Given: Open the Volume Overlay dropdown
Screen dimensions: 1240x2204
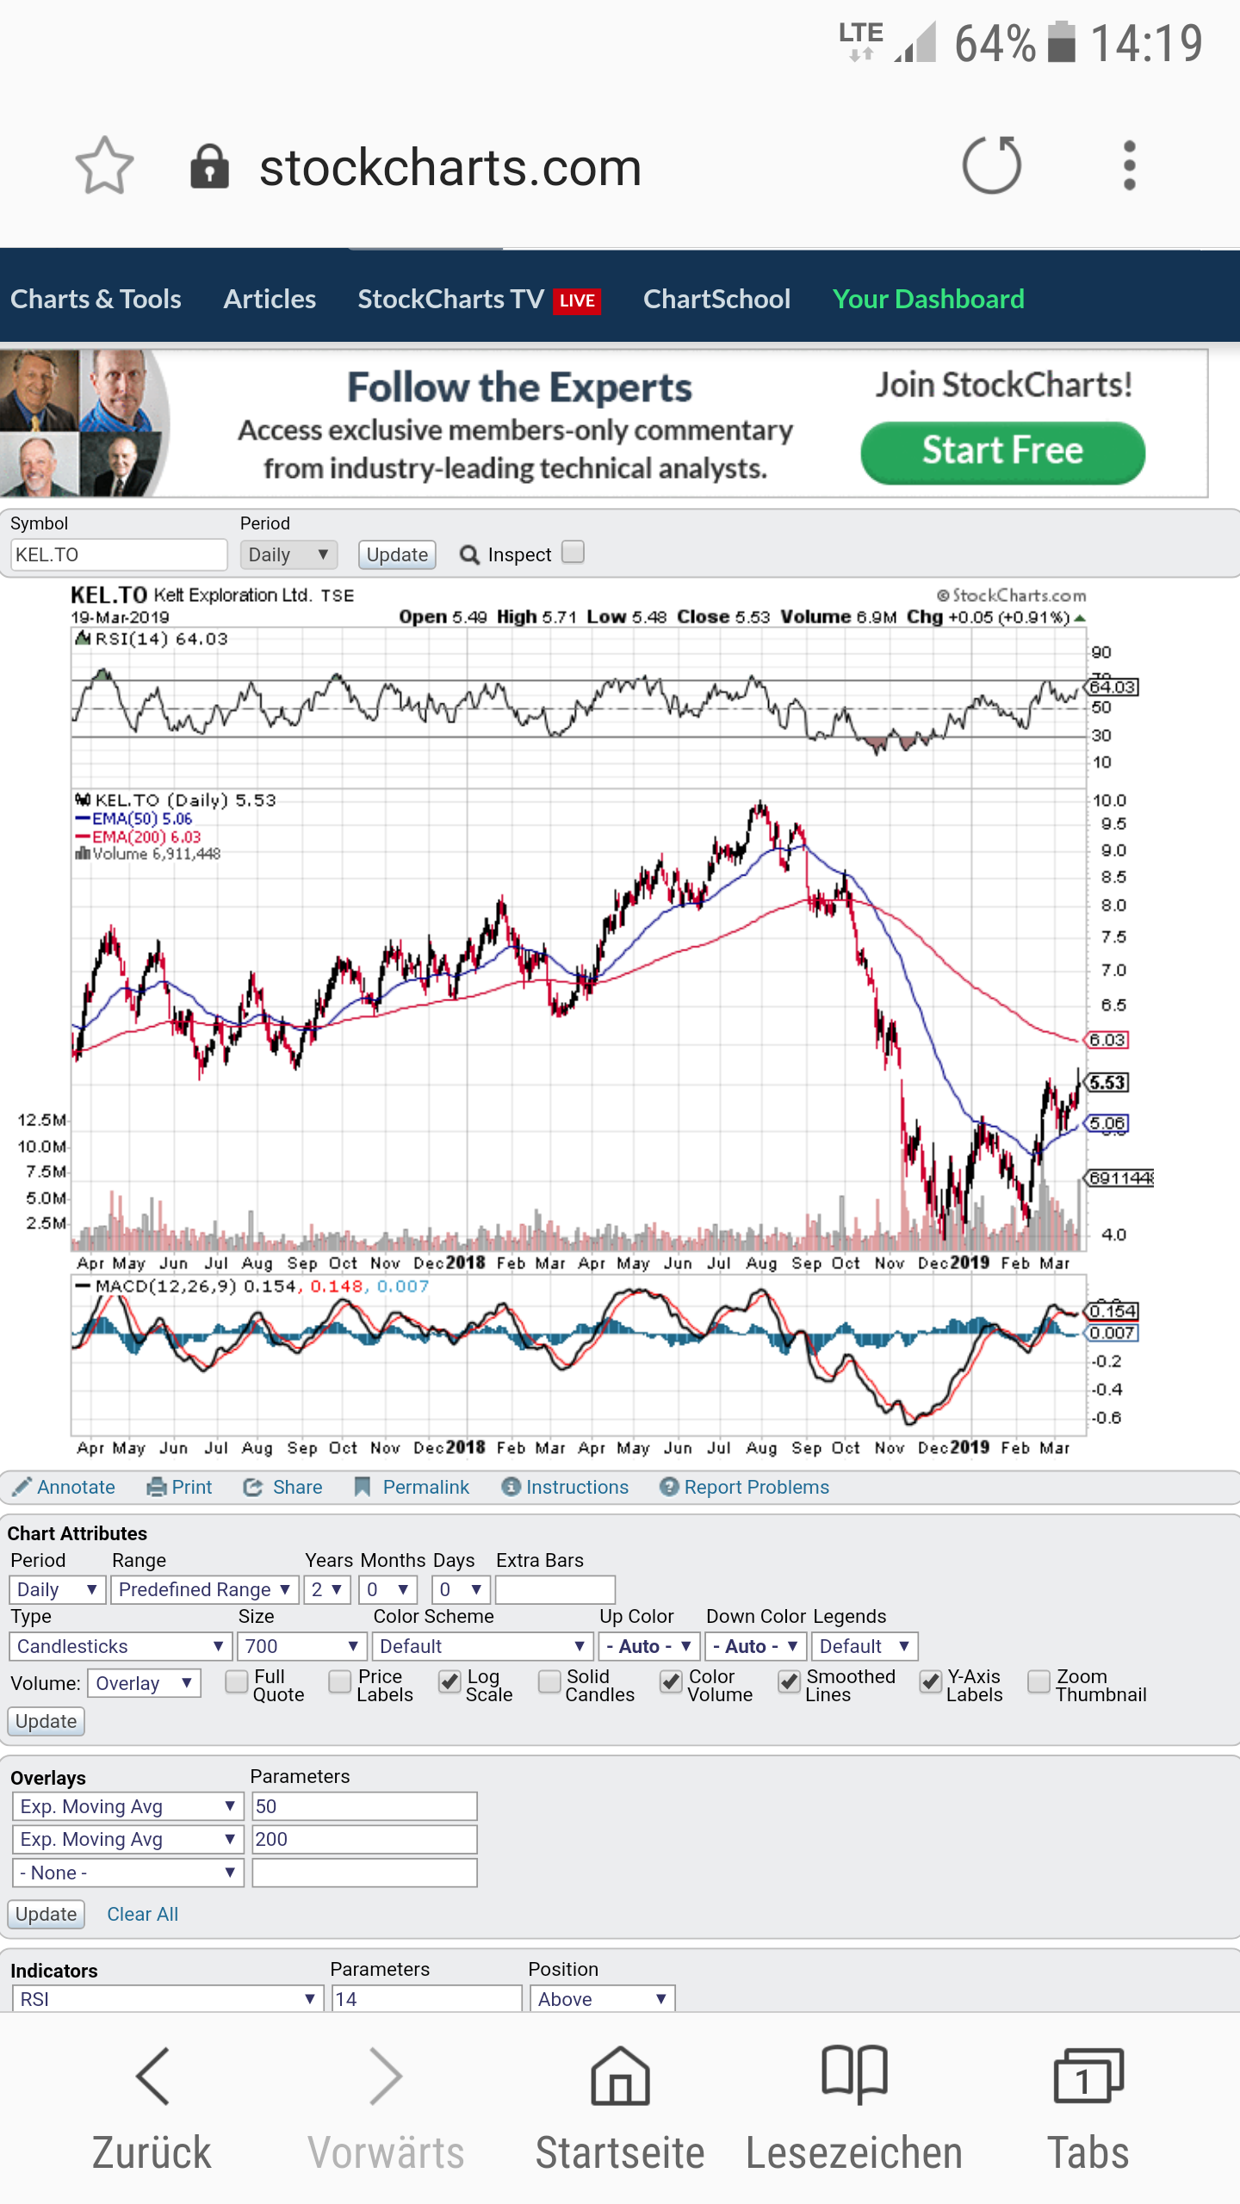Looking at the screenshot, I should (x=144, y=1683).
